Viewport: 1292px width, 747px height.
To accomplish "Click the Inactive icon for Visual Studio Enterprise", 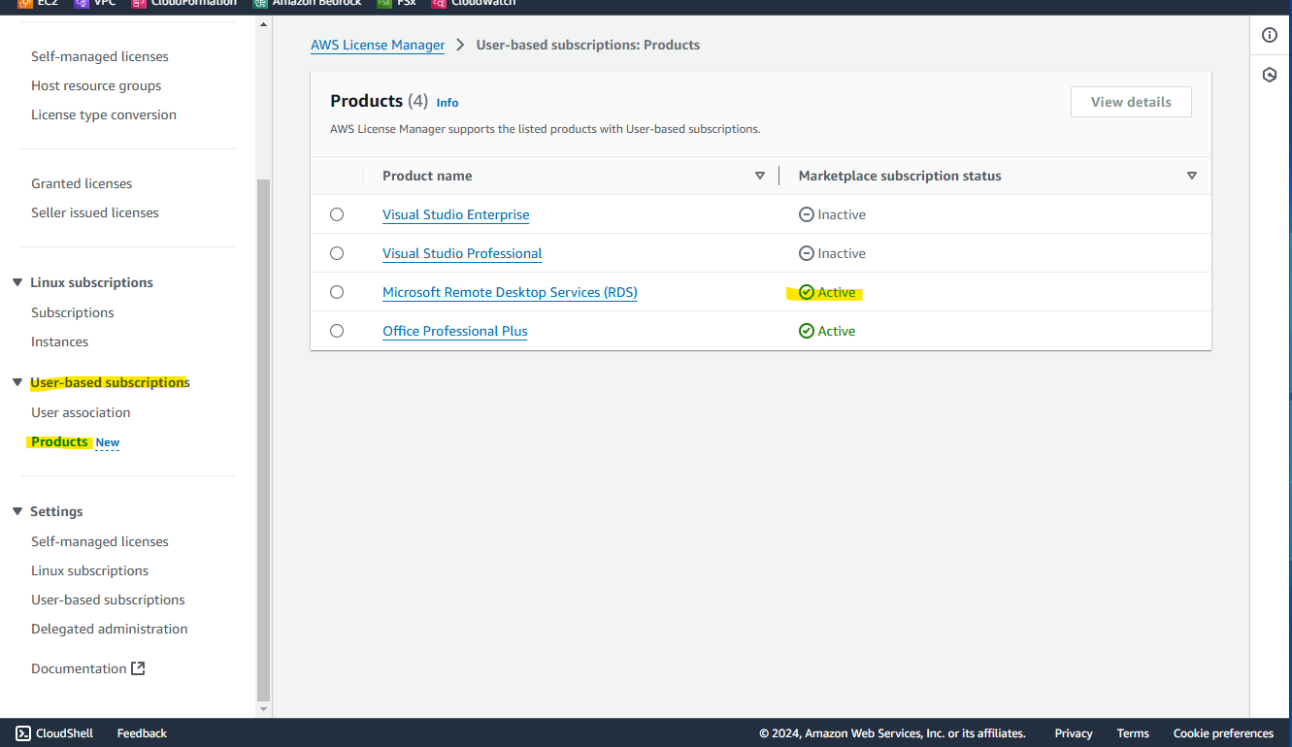I will click(x=806, y=214).
